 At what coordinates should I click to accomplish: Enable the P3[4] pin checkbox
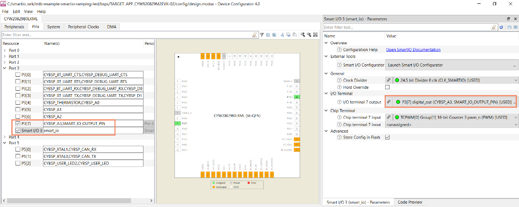click(17, 102)
